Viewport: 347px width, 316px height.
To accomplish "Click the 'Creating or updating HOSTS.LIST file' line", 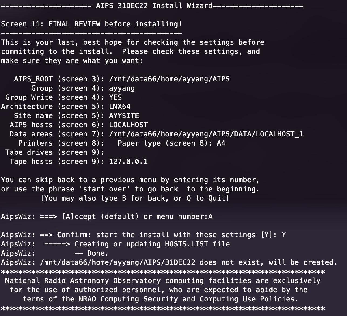I will [x=152, y=244].
